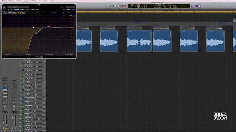Click the Paste button in plugin header
The width and height of the screenshot is (236, 132).
[x=27, y=10]
